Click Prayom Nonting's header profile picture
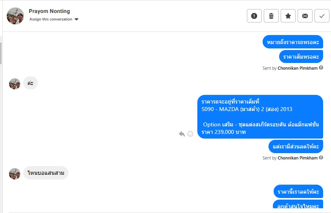 15,16
